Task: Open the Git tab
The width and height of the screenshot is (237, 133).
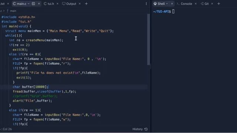Action: pyautogui.click(x=206, y=4)
